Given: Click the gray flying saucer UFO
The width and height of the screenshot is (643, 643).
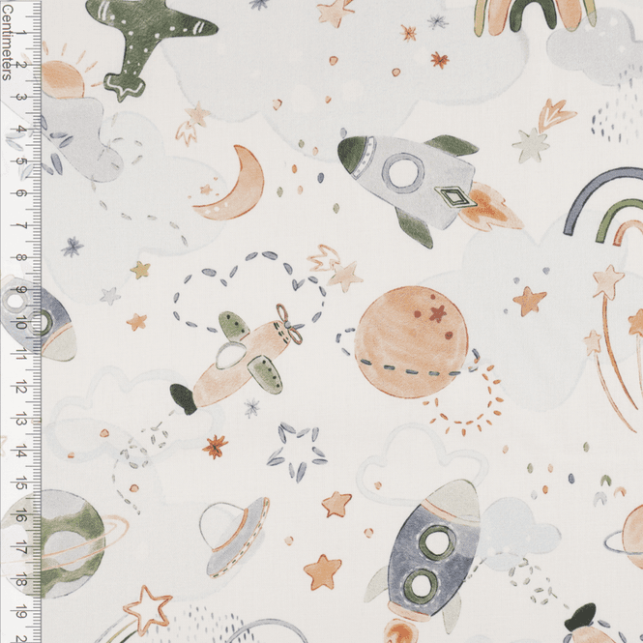Looking at the screenshot, I should tap(234, 538).
